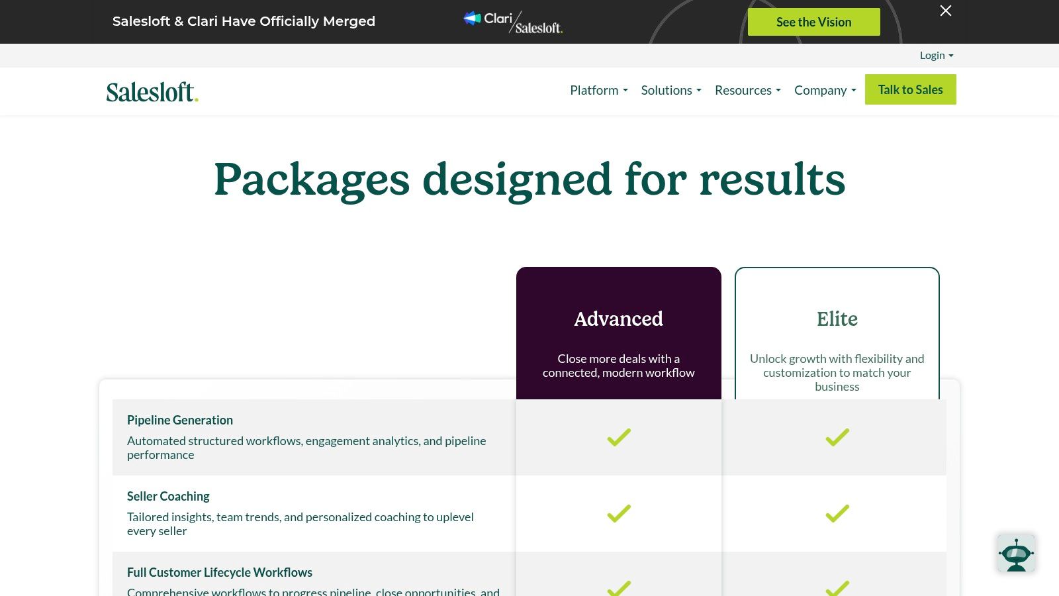Open the Resources navigation menu
This screenshot has height=596, width=1059.
747,90
